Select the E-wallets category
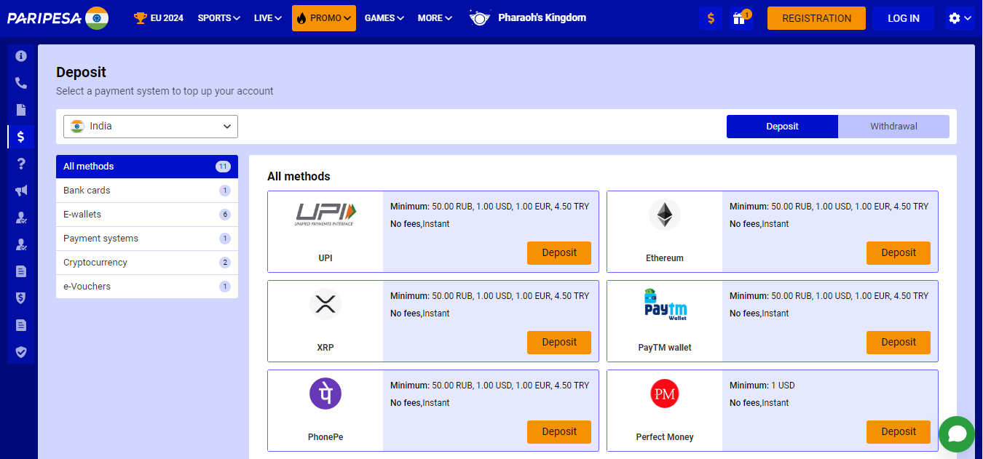Viewport: 983px width, 459px height. point(146,215)
